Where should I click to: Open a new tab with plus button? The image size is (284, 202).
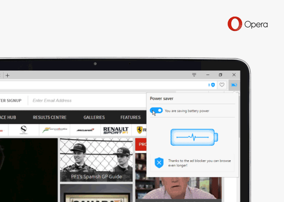point(7,75)
